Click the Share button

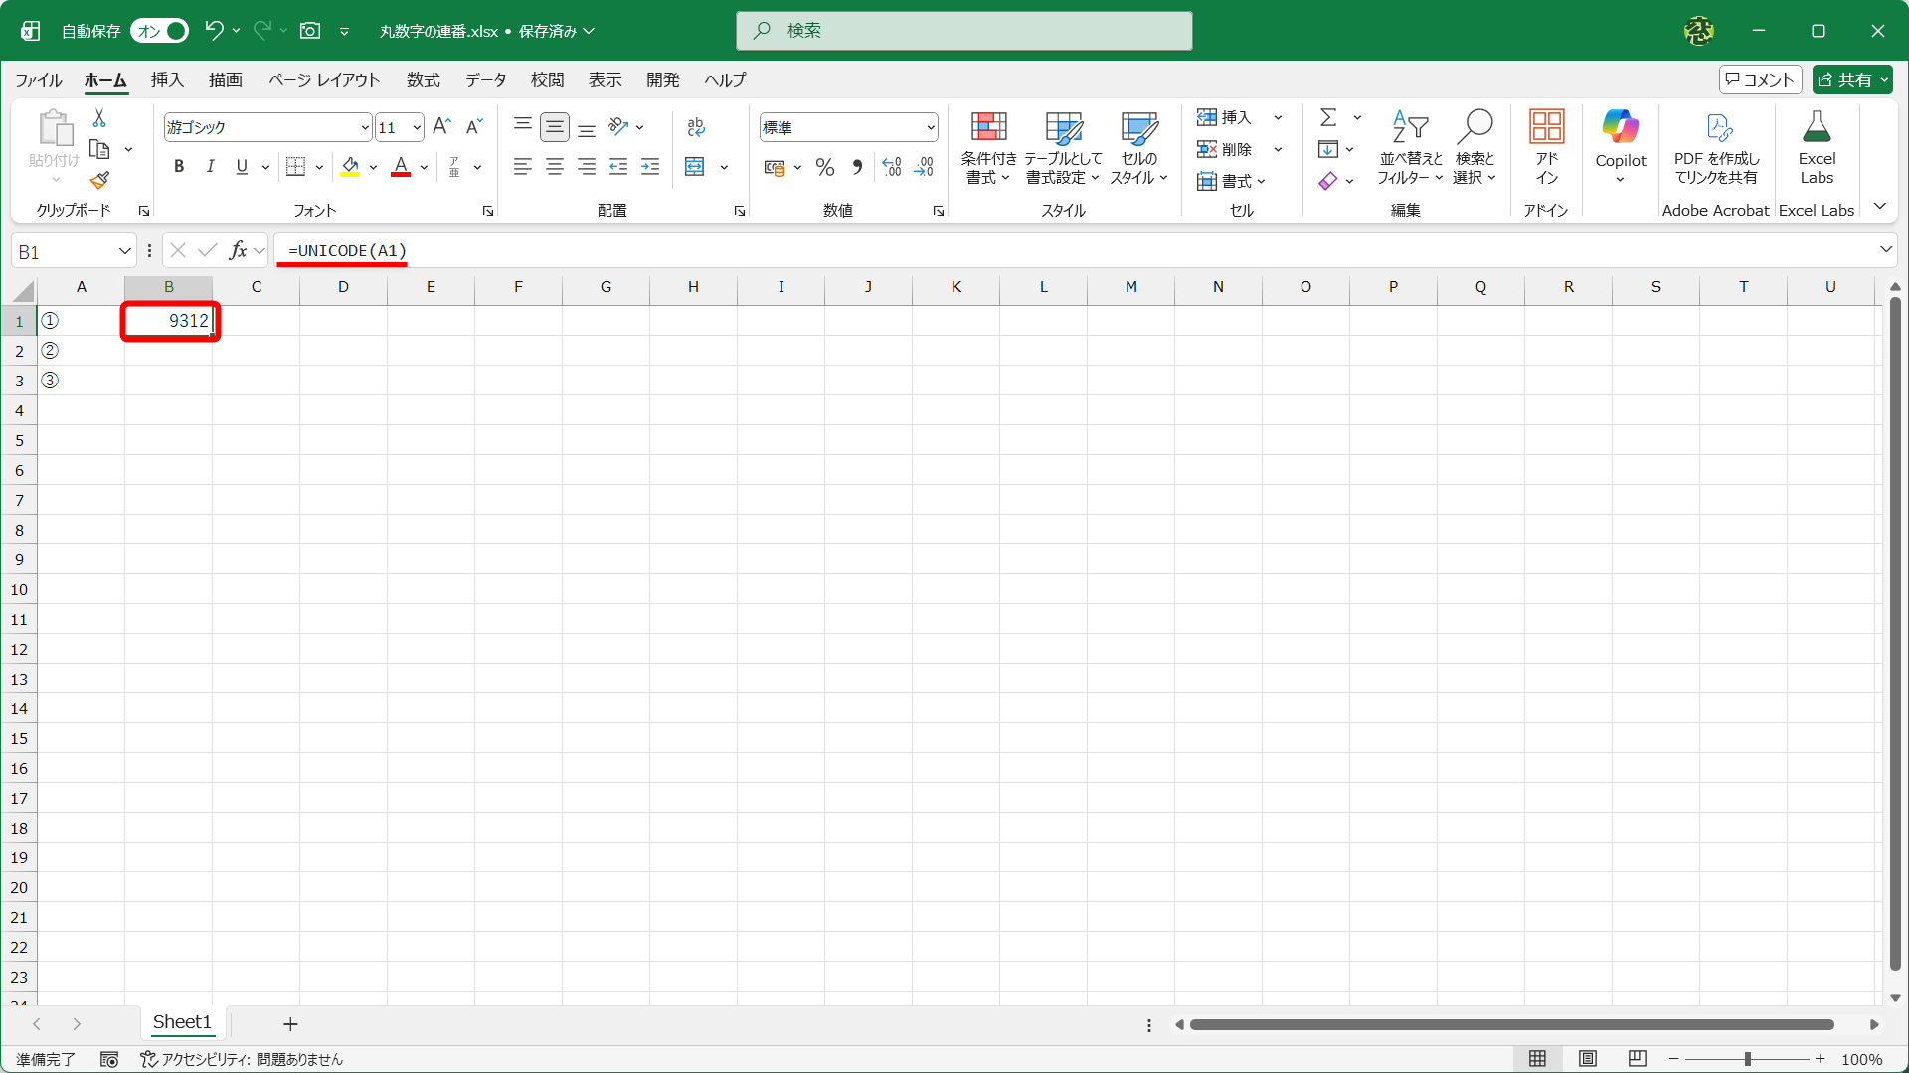[x=1843, y=79]
